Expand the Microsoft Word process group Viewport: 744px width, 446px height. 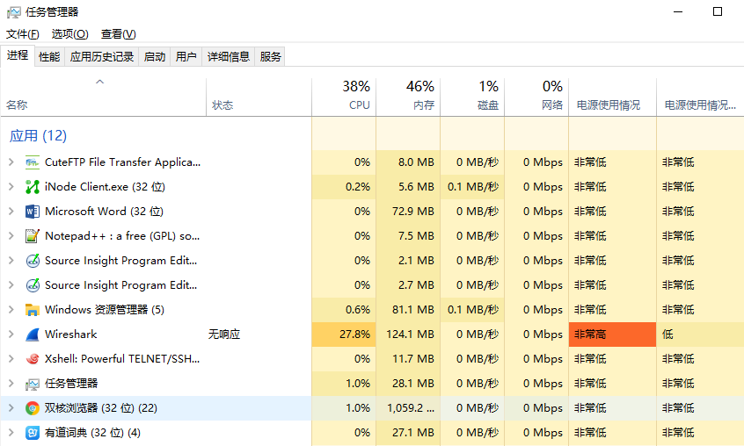11,212
